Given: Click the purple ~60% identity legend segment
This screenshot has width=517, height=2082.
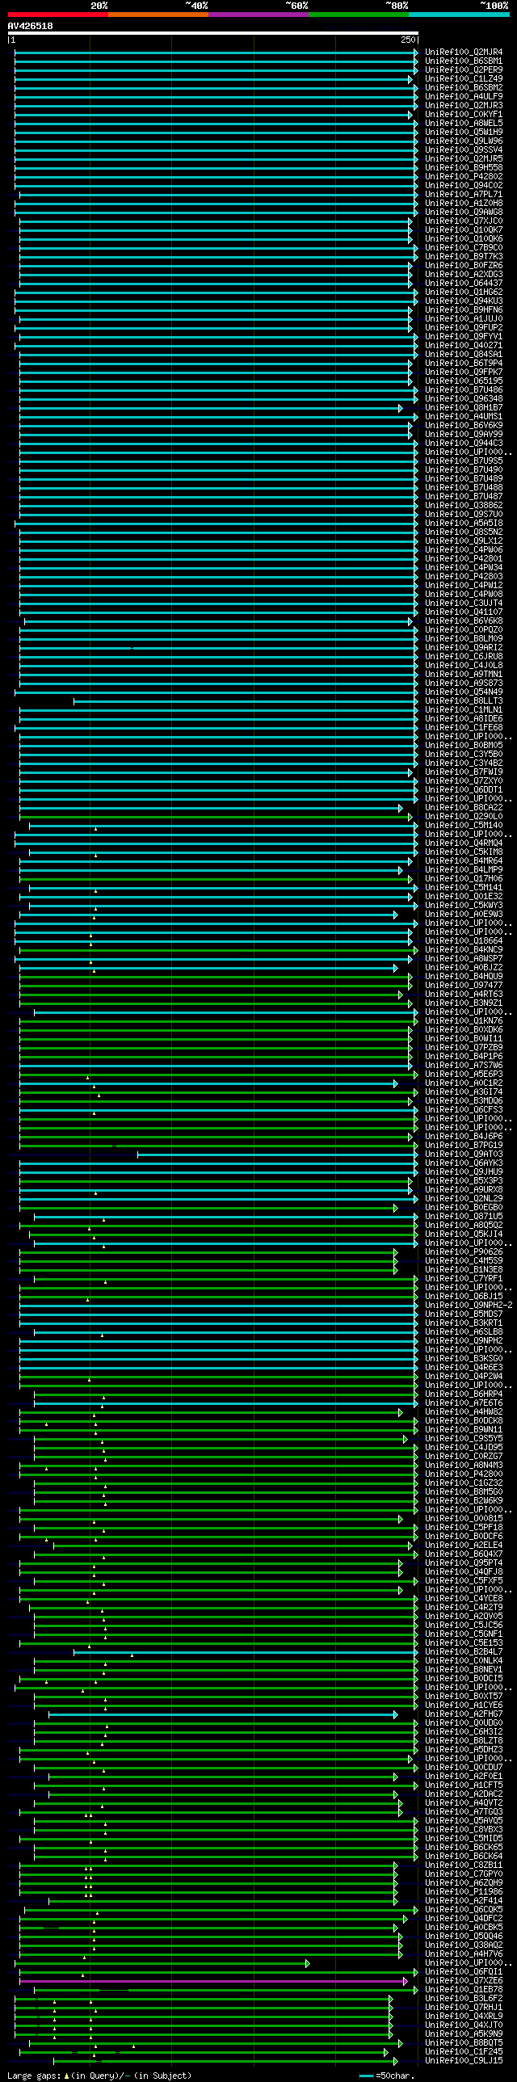Looking at the screenshot, I should pos(258,15).
